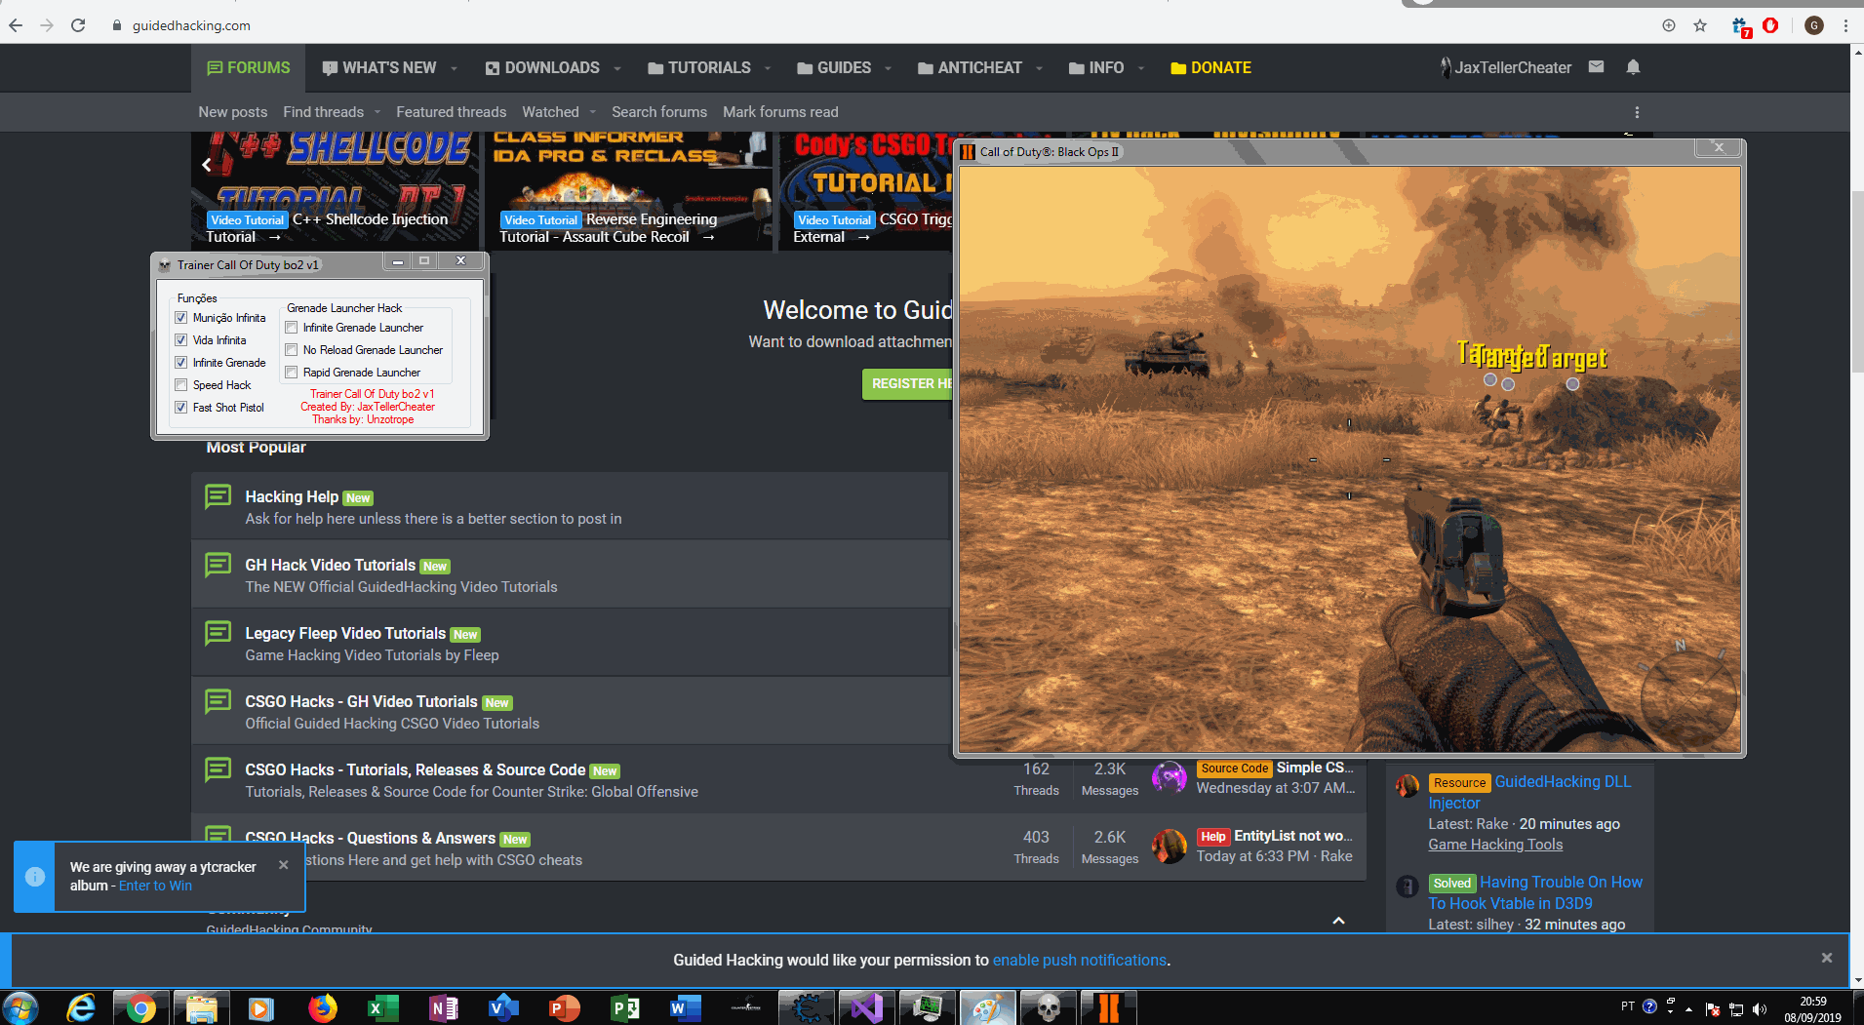Open GuidedHacking DLL Injector resource link

[x=1529, y=792]
